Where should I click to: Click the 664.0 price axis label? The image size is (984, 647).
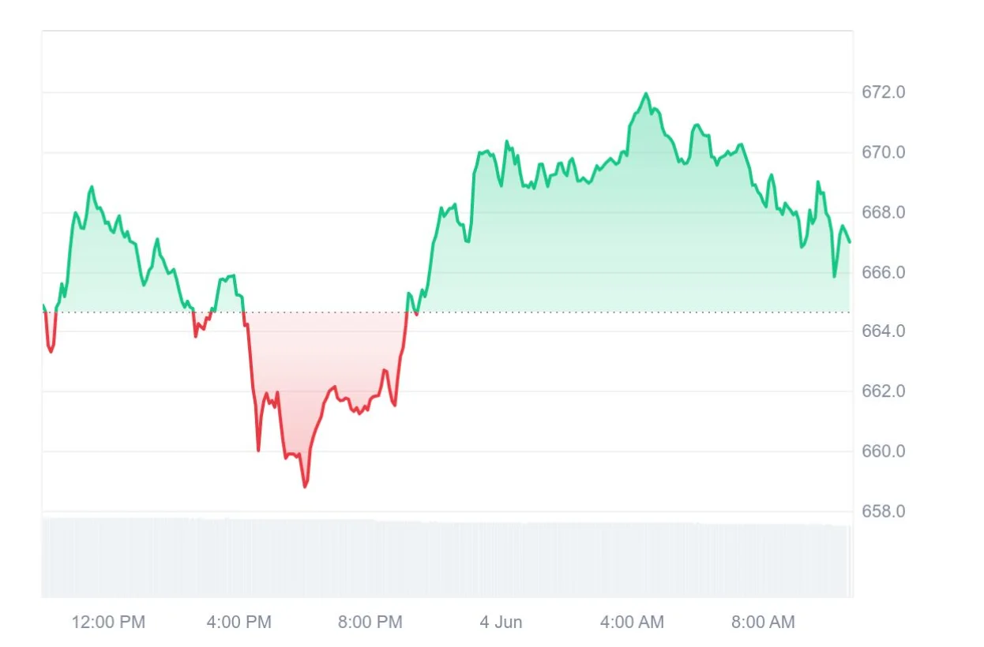point(883,331)
